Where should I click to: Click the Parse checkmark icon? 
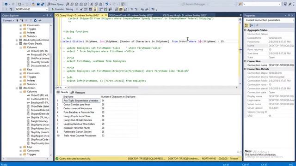pyautogui.click(x=81, y=9)
